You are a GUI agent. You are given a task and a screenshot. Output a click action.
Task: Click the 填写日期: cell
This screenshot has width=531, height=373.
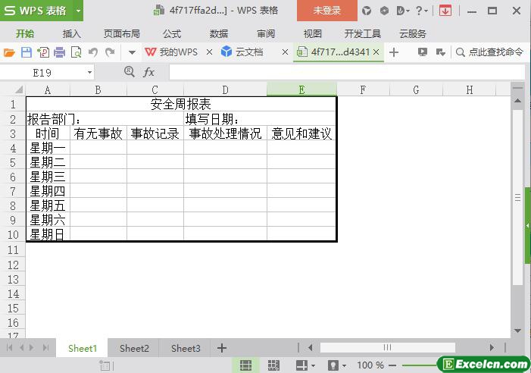259,119
